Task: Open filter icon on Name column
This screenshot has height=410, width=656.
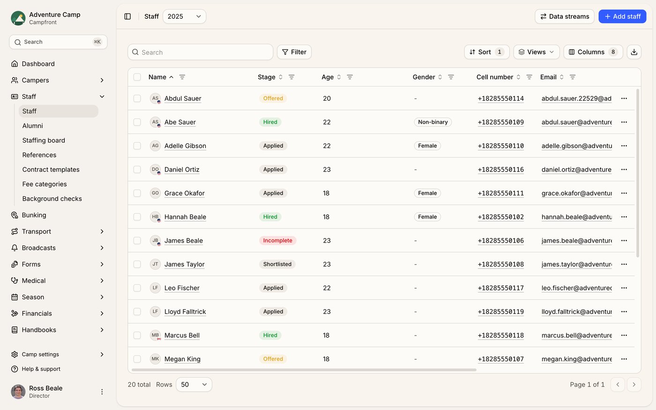Action: (x=182, y=77)
